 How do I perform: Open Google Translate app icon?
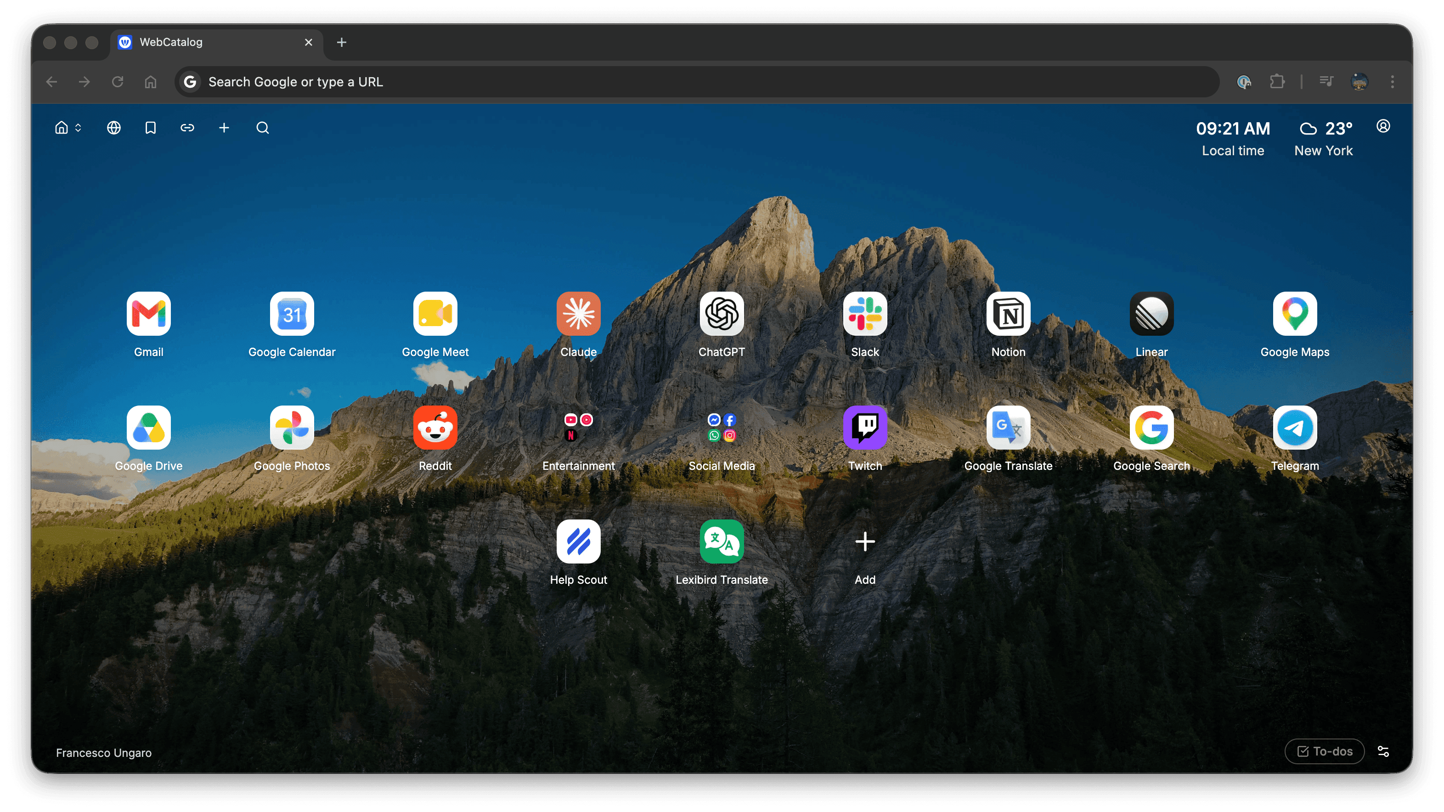click(1009, 428)
